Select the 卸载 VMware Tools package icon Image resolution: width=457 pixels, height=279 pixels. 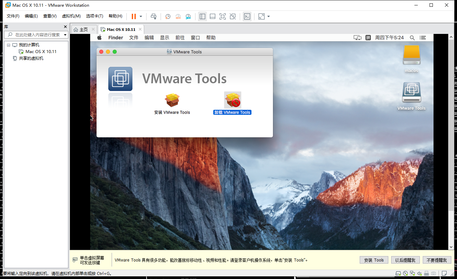coord(232,100)
